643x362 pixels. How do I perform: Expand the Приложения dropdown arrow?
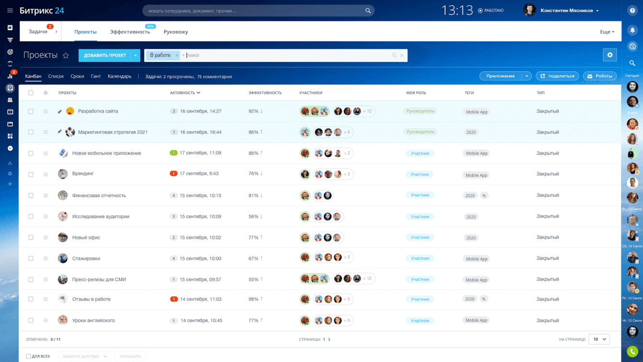tap(526, 76)
